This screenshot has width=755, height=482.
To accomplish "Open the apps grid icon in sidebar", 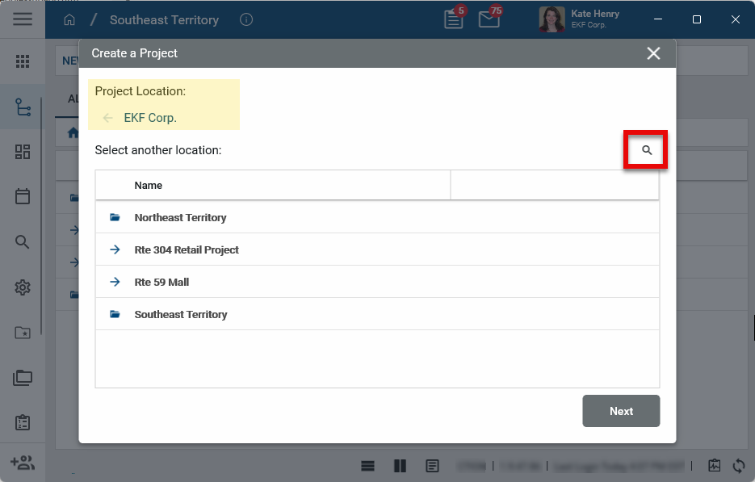I will 23,61.
